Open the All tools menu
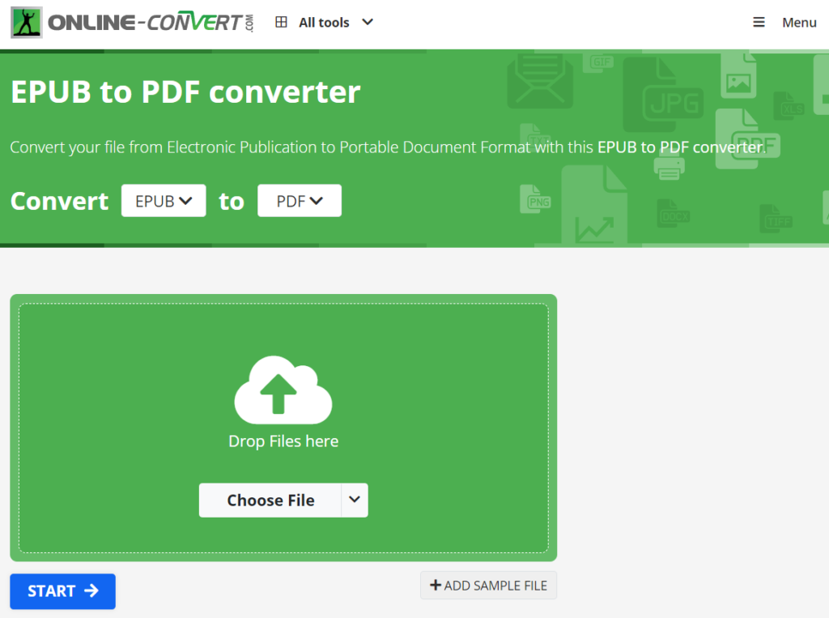 pyautogui.click(x=324, y=22)
